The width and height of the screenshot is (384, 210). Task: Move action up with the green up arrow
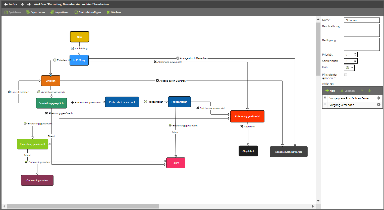[362, 91]
